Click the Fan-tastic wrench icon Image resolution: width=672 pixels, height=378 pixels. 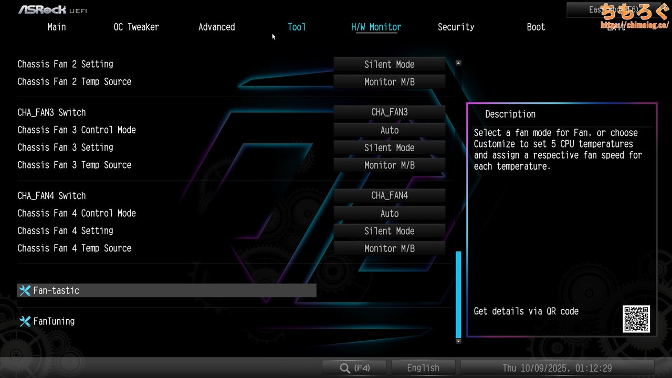pos(25,291)
